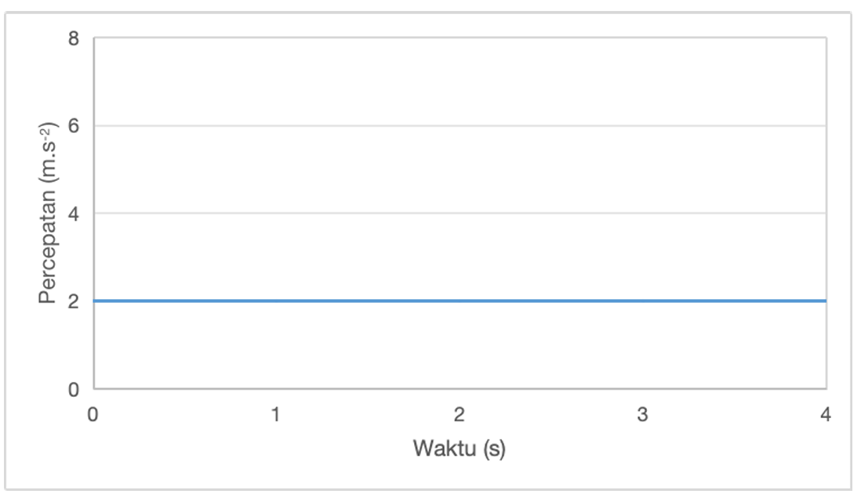Click the blue acceleration data line

point(460,301)
